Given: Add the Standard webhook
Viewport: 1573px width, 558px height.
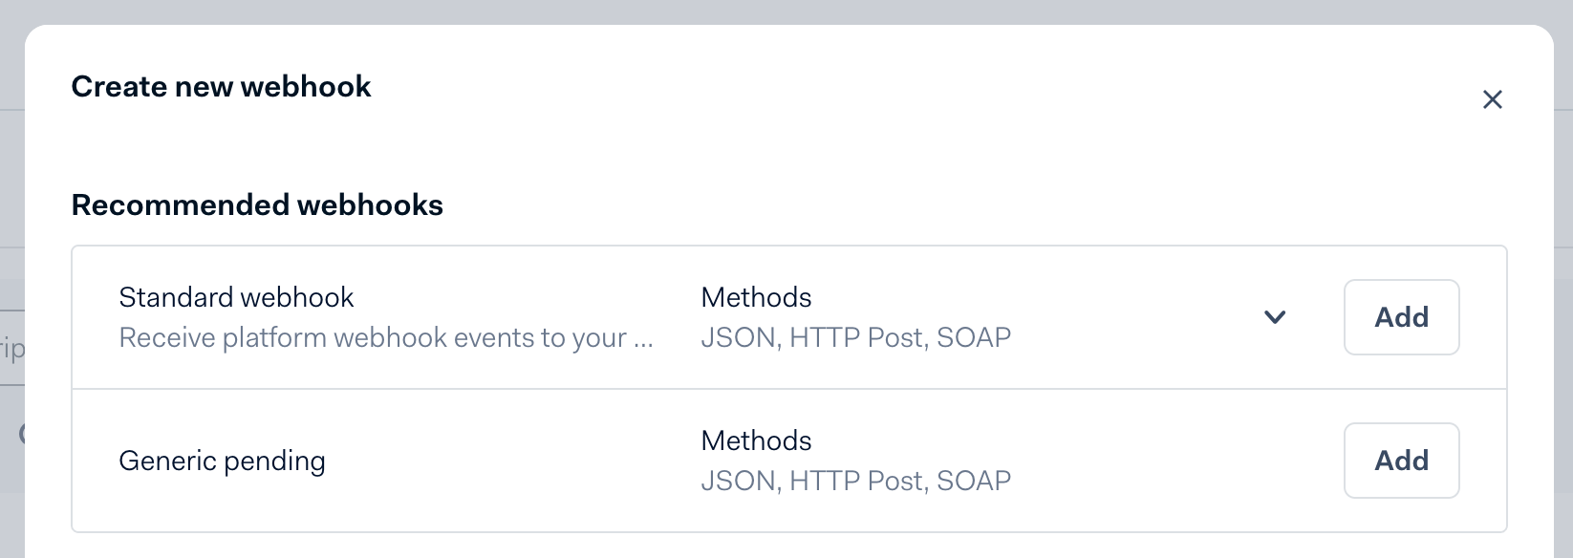Looking at the screenshot, I should [x=1401, y=317].
